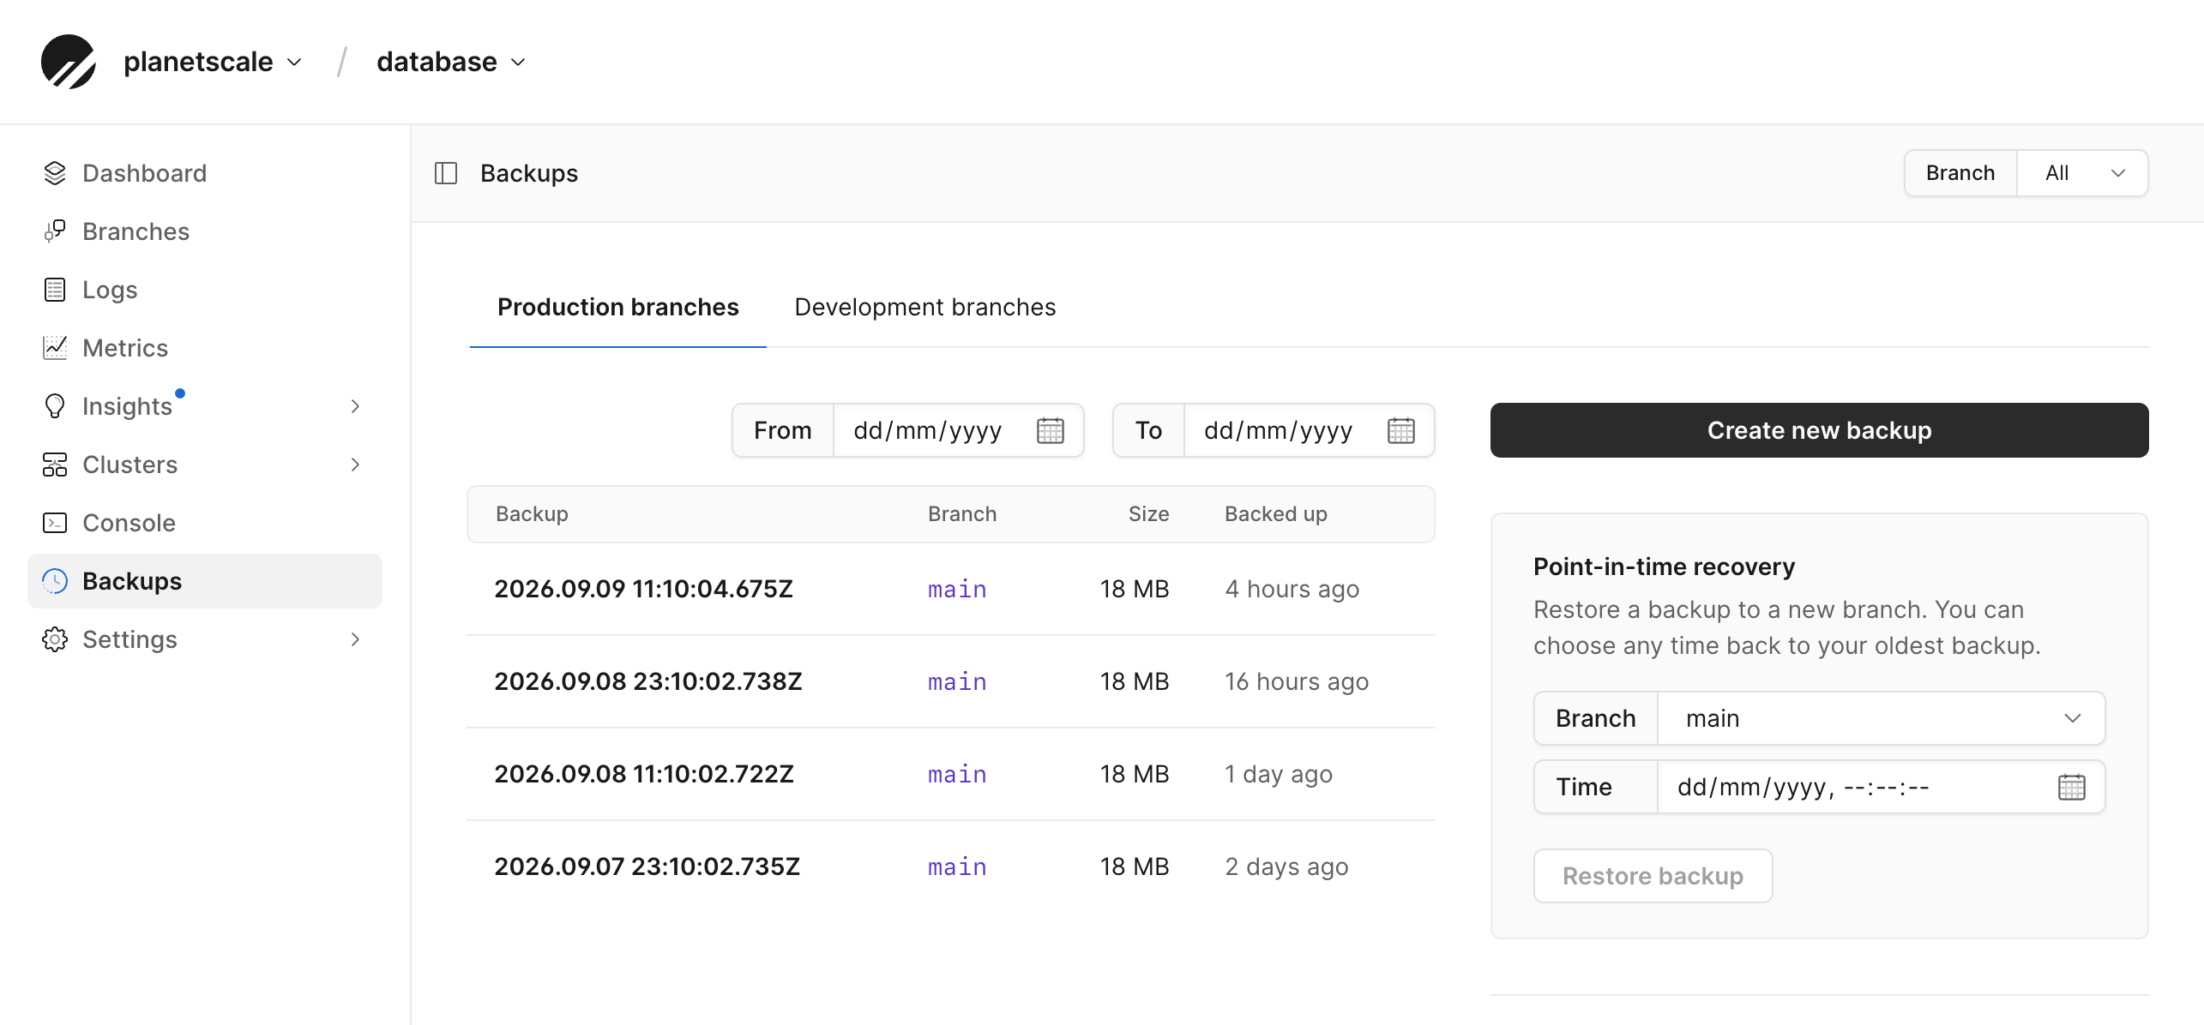Open the Branch filter All dropdown
2204x1025 pixels.
pyautogui.click(x=2082, y=173)
